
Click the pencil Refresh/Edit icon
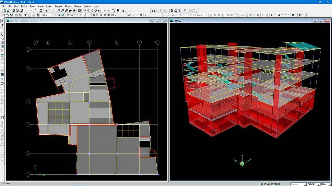click(x=36, y=10)
